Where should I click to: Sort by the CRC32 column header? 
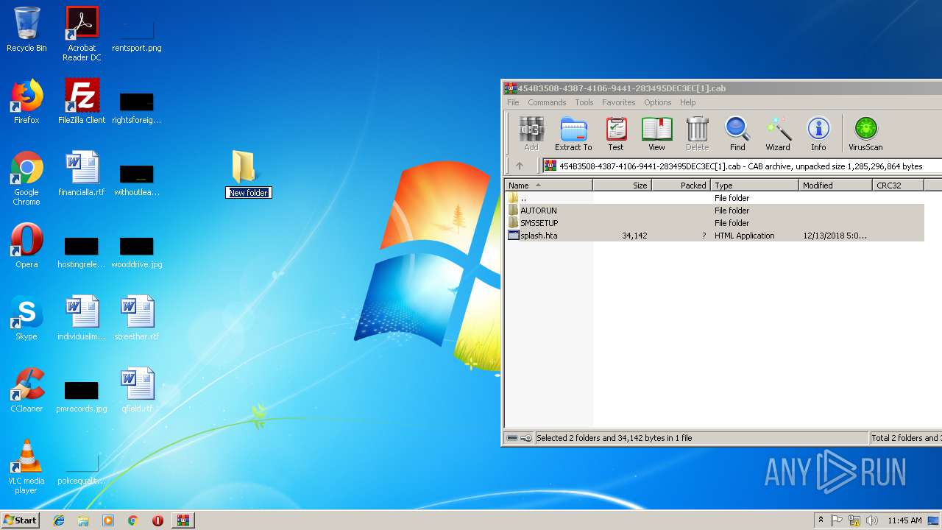click(x=899, y=185)
